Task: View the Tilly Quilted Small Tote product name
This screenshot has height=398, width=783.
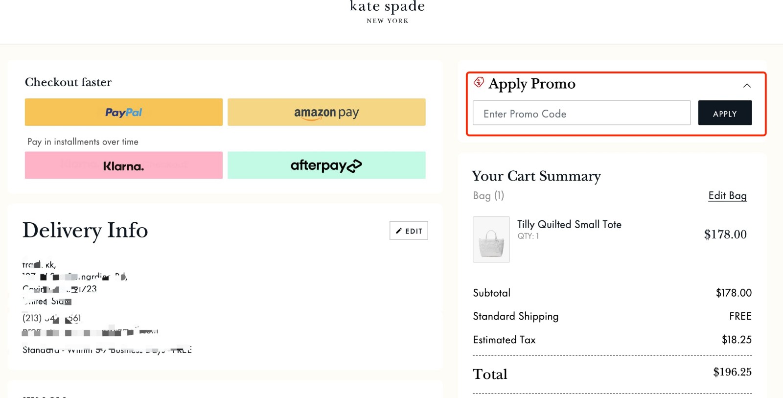Action: pos(569,224)
